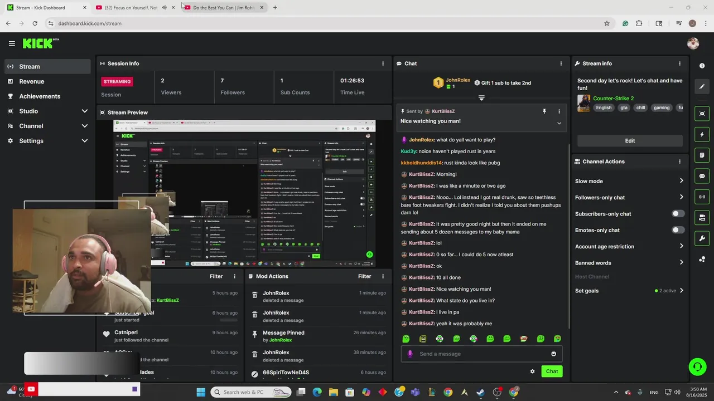Open Mod Actions three-dot options

pos(383,276)
